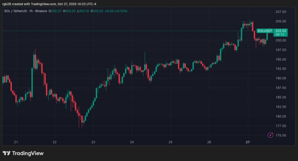
Task: Click the 36:12 candle countdown timer
Action: [x=280, y=35]
